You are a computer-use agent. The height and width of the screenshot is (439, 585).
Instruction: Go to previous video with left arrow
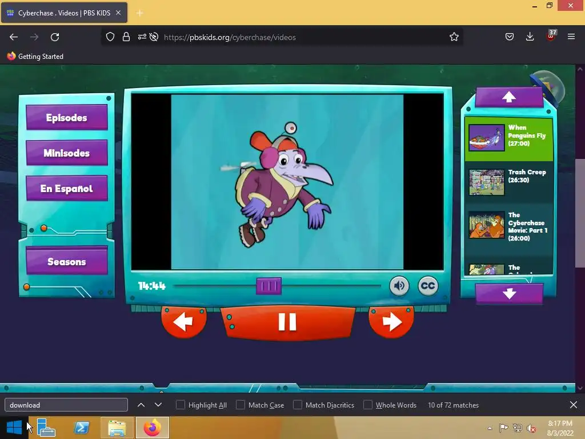(x=183, y=322)
